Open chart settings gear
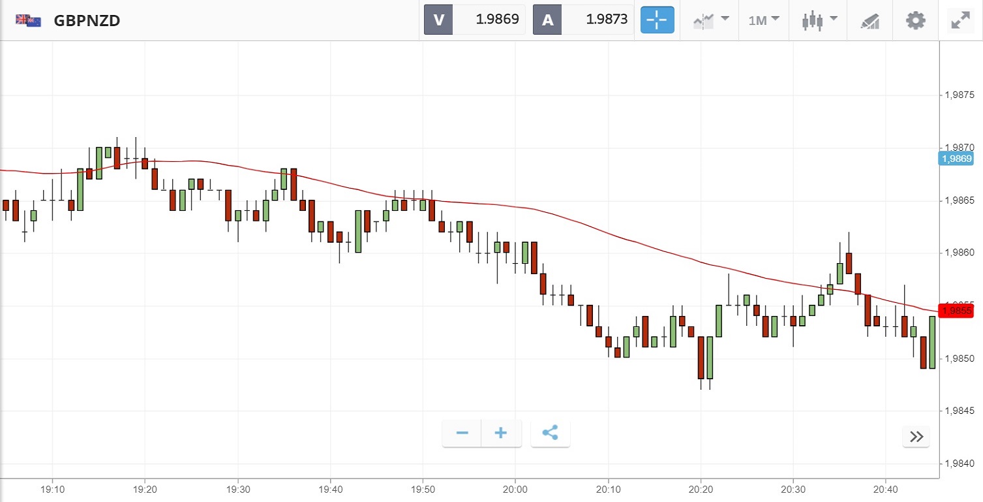Screen dimensions: 983x502 (x=916, y=20)
